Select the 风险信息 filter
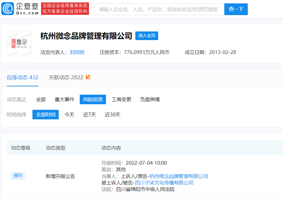Image resolution: width=283 pixels, height=198 pixels. [93, 99]
